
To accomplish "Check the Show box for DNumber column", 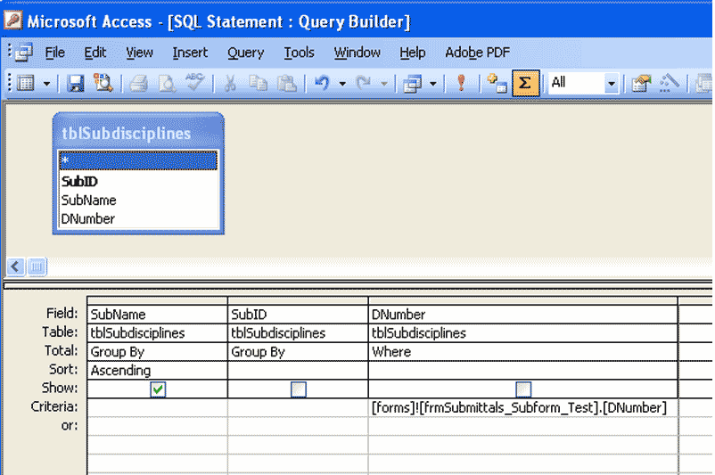I will click(x=523, y=389).
